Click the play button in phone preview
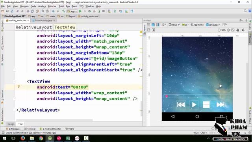 click(x=194, y=105)
